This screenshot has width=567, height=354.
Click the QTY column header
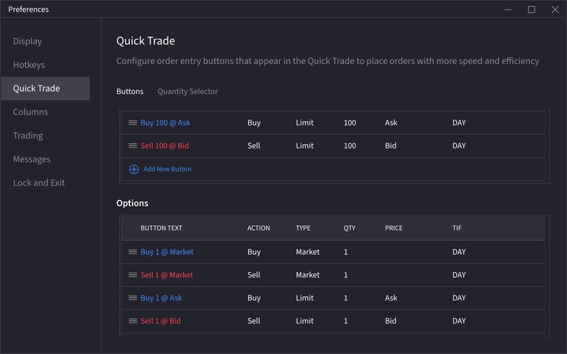point(349,228)
